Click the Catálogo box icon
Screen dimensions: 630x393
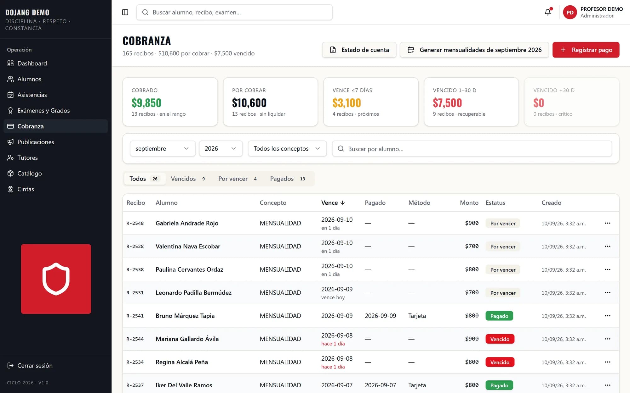10,173
